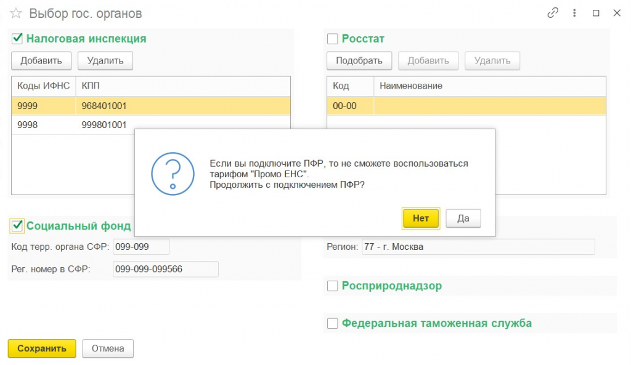Uncheck the Налоговая инспекция checkbox
The height and width of the screenshot is (365, 631).
[17, 39]
